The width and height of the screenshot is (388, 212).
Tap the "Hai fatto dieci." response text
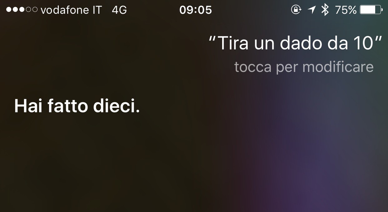tap(77, 106)
